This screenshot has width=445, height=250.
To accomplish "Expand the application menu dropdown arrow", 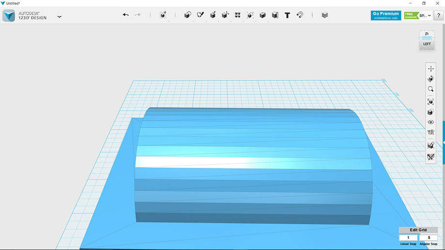I will tap(59, 17).
